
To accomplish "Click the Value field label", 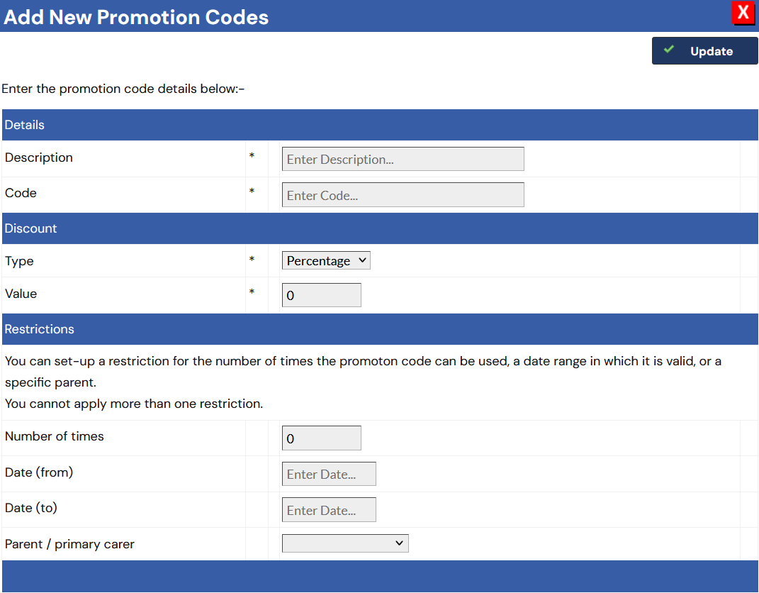I will (21, 294).
